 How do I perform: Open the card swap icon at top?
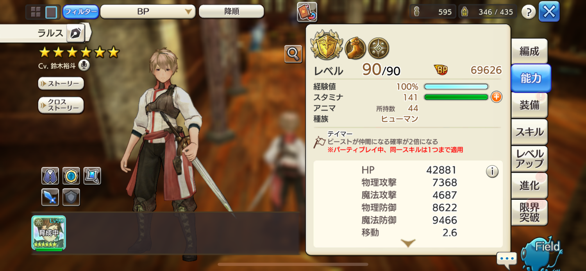coord(307,12)
